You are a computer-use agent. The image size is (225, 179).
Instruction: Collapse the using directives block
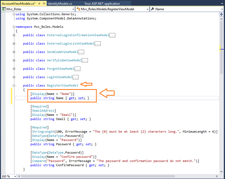click(x=14, y=14)
